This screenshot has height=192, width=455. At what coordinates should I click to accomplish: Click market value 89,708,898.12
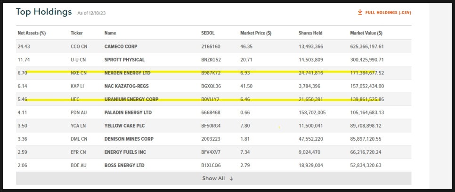[x=366, y=126]
